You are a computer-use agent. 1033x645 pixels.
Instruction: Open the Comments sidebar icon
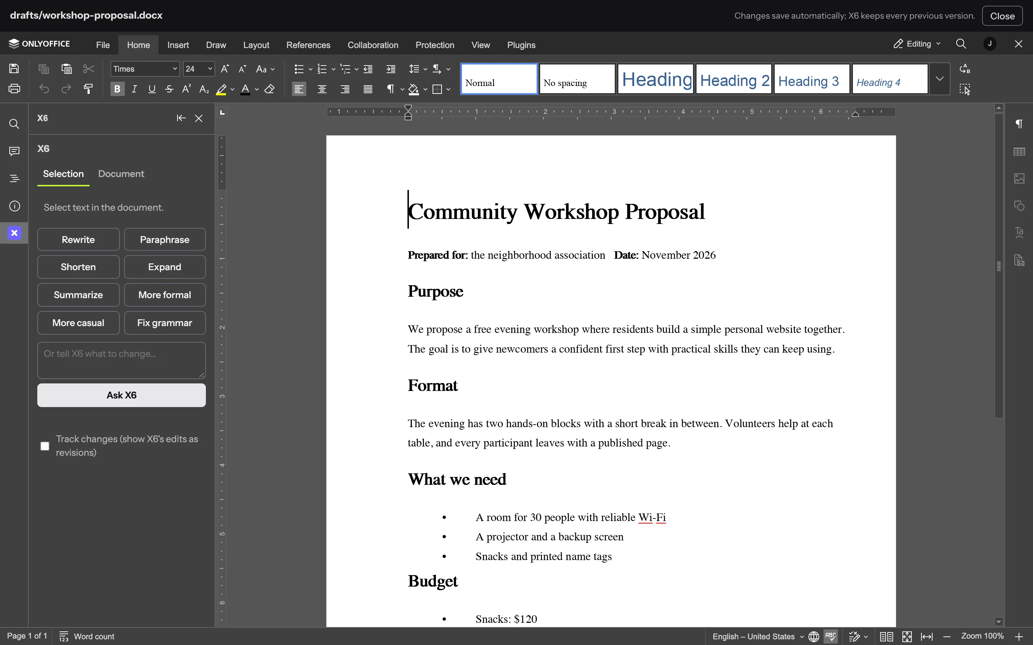[x=14, y=152]
